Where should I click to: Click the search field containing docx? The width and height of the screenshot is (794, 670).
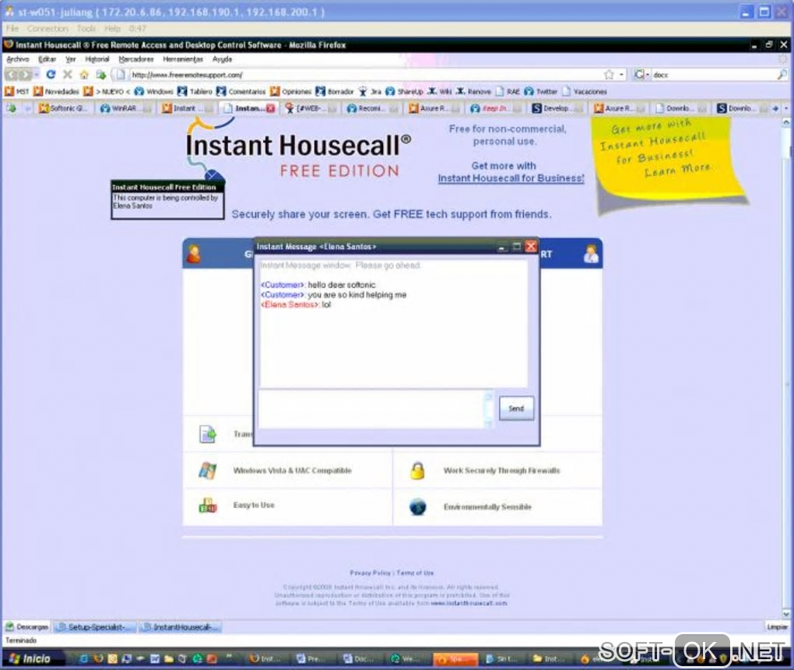pyautogui.click(x=713, y=75)
